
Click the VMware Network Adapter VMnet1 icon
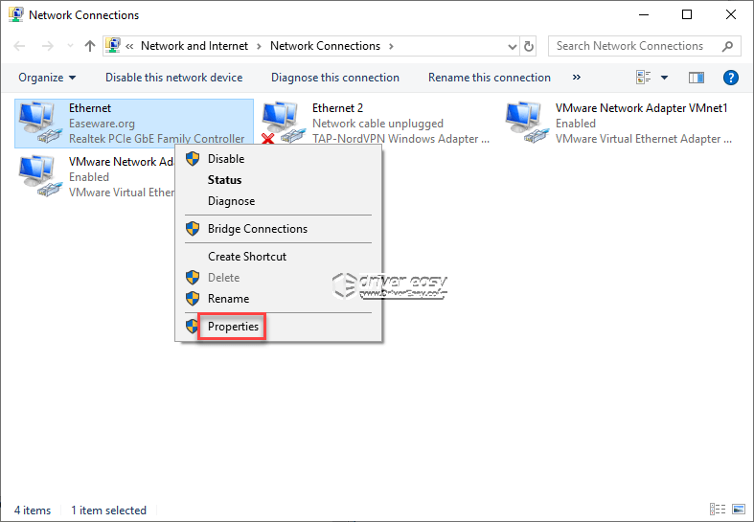pyautogui.click(x=526, y=123)
